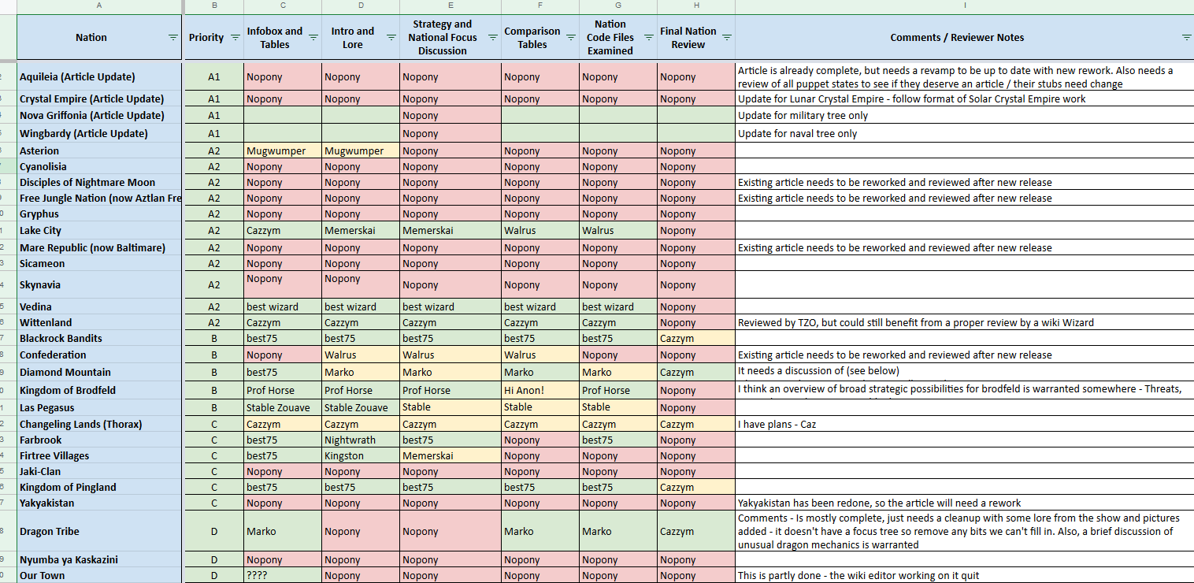Select the "Confederation" nation cell
The image size is (1194, 583).
(99, 355)
